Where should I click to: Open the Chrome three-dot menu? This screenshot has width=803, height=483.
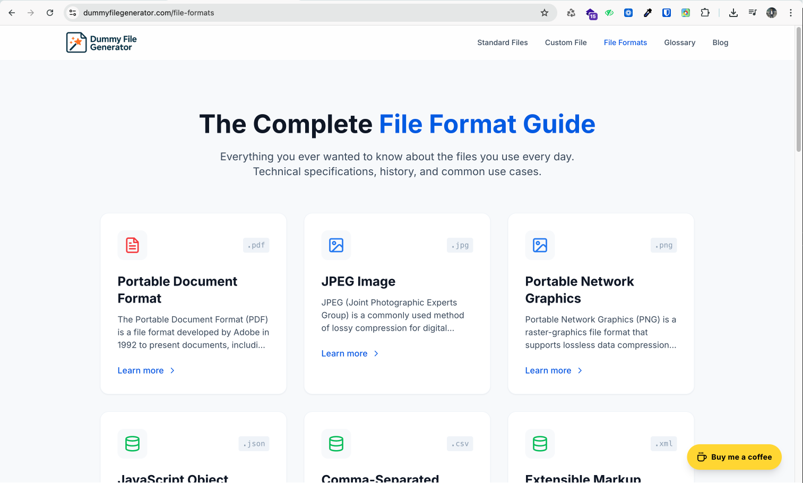791,12
